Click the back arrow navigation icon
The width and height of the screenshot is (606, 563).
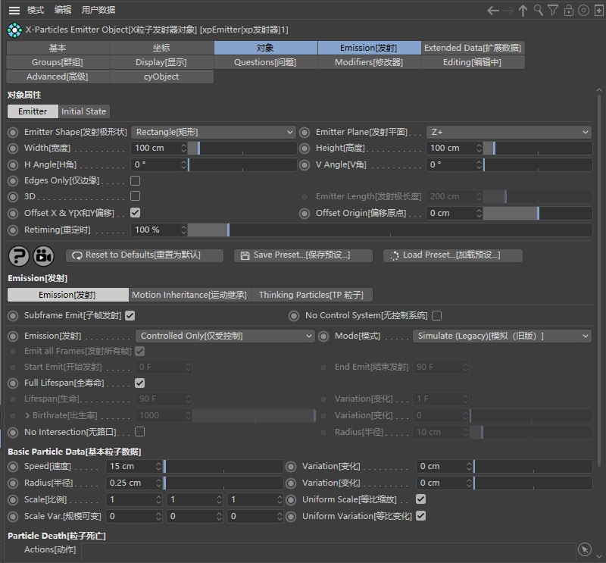(493, 11)
